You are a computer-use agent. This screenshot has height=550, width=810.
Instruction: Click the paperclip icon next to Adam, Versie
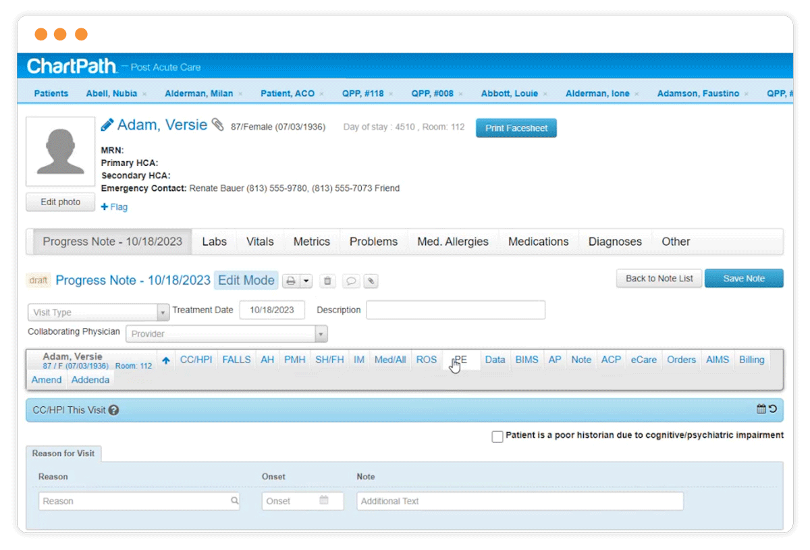pyautogui.click(x=217, y=125)
